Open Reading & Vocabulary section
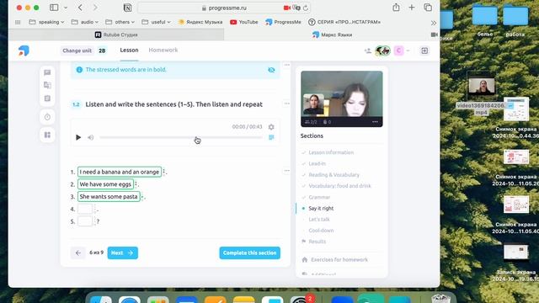This screenshot has height=303, width=539. point(334,175)
